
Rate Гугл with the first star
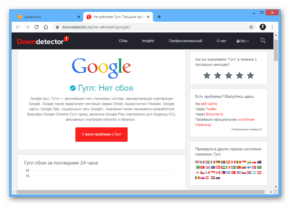point(207,75)
